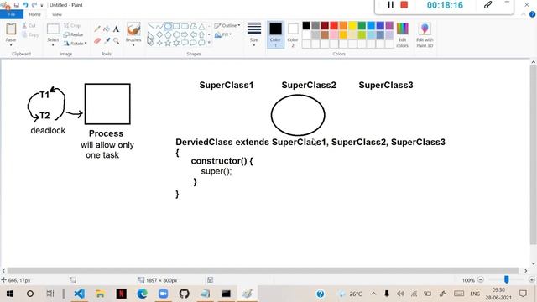Click the Crop button
537x302 pixels.
[x=72, y=26]
